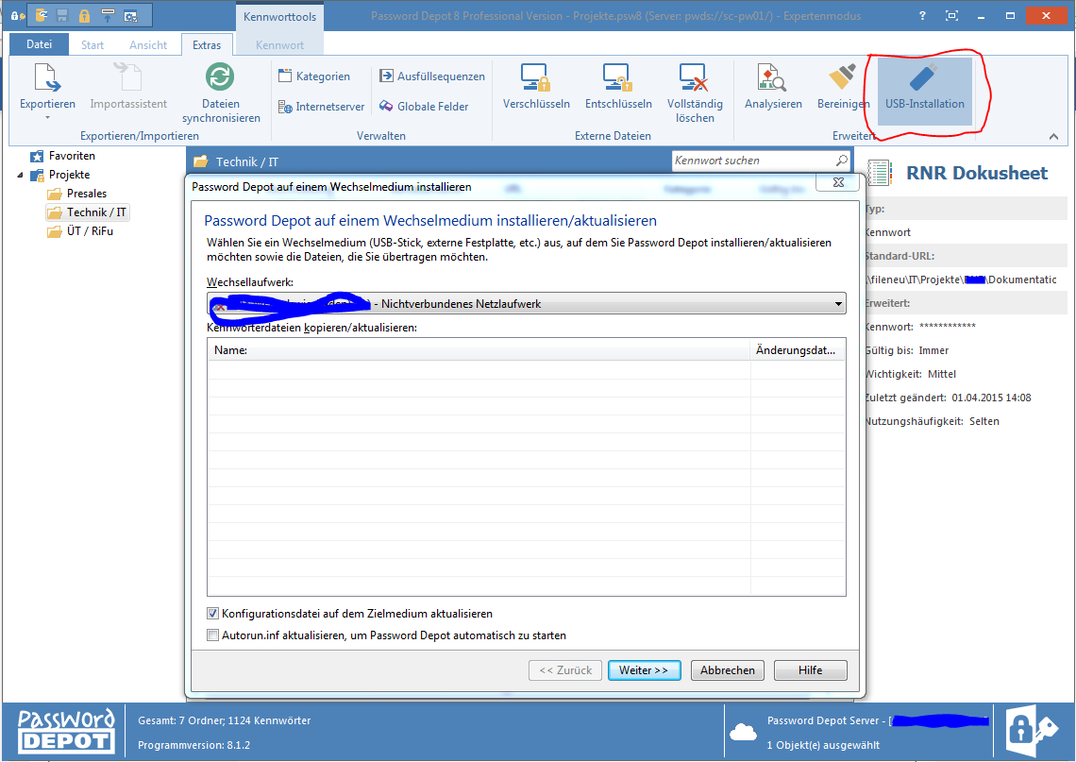
Task: Lock the program via the padlock toolbar icon
Action: point(84,15)
